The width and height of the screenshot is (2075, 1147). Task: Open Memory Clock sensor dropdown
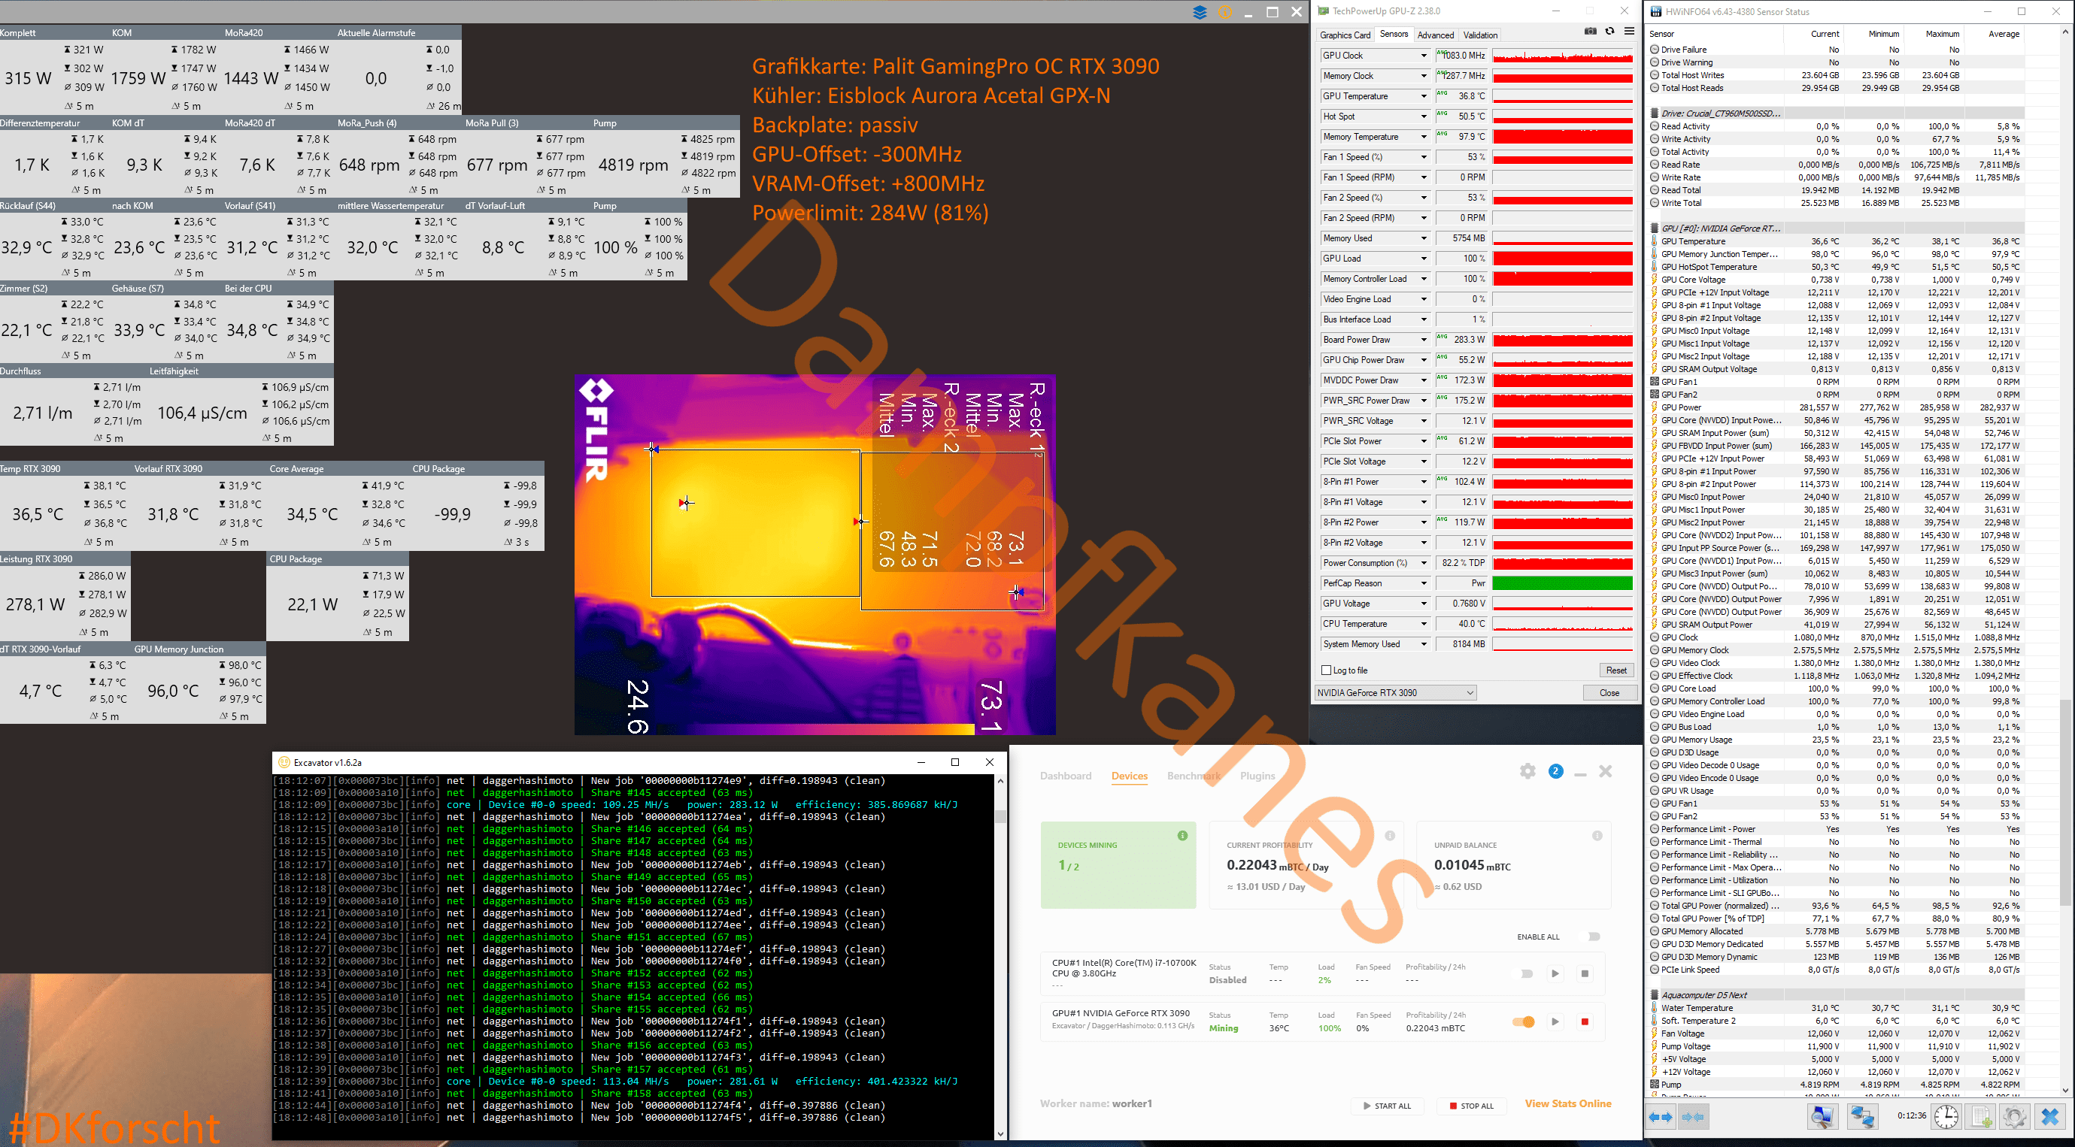coord(1424,76)
